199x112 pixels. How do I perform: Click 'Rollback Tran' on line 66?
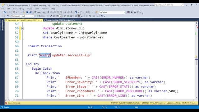coord(48,73)
